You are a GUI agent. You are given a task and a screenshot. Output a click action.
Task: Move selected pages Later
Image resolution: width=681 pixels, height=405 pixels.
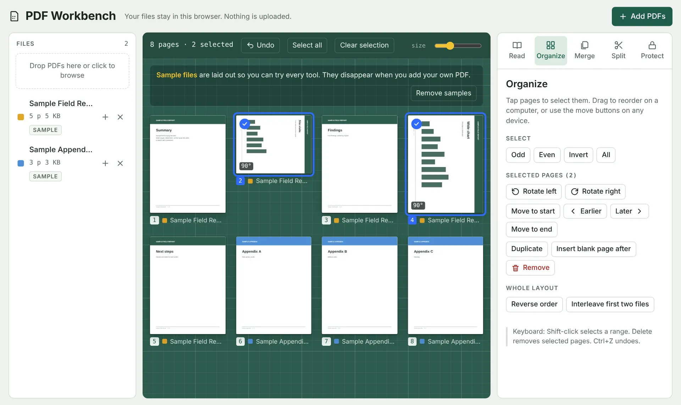629,211
